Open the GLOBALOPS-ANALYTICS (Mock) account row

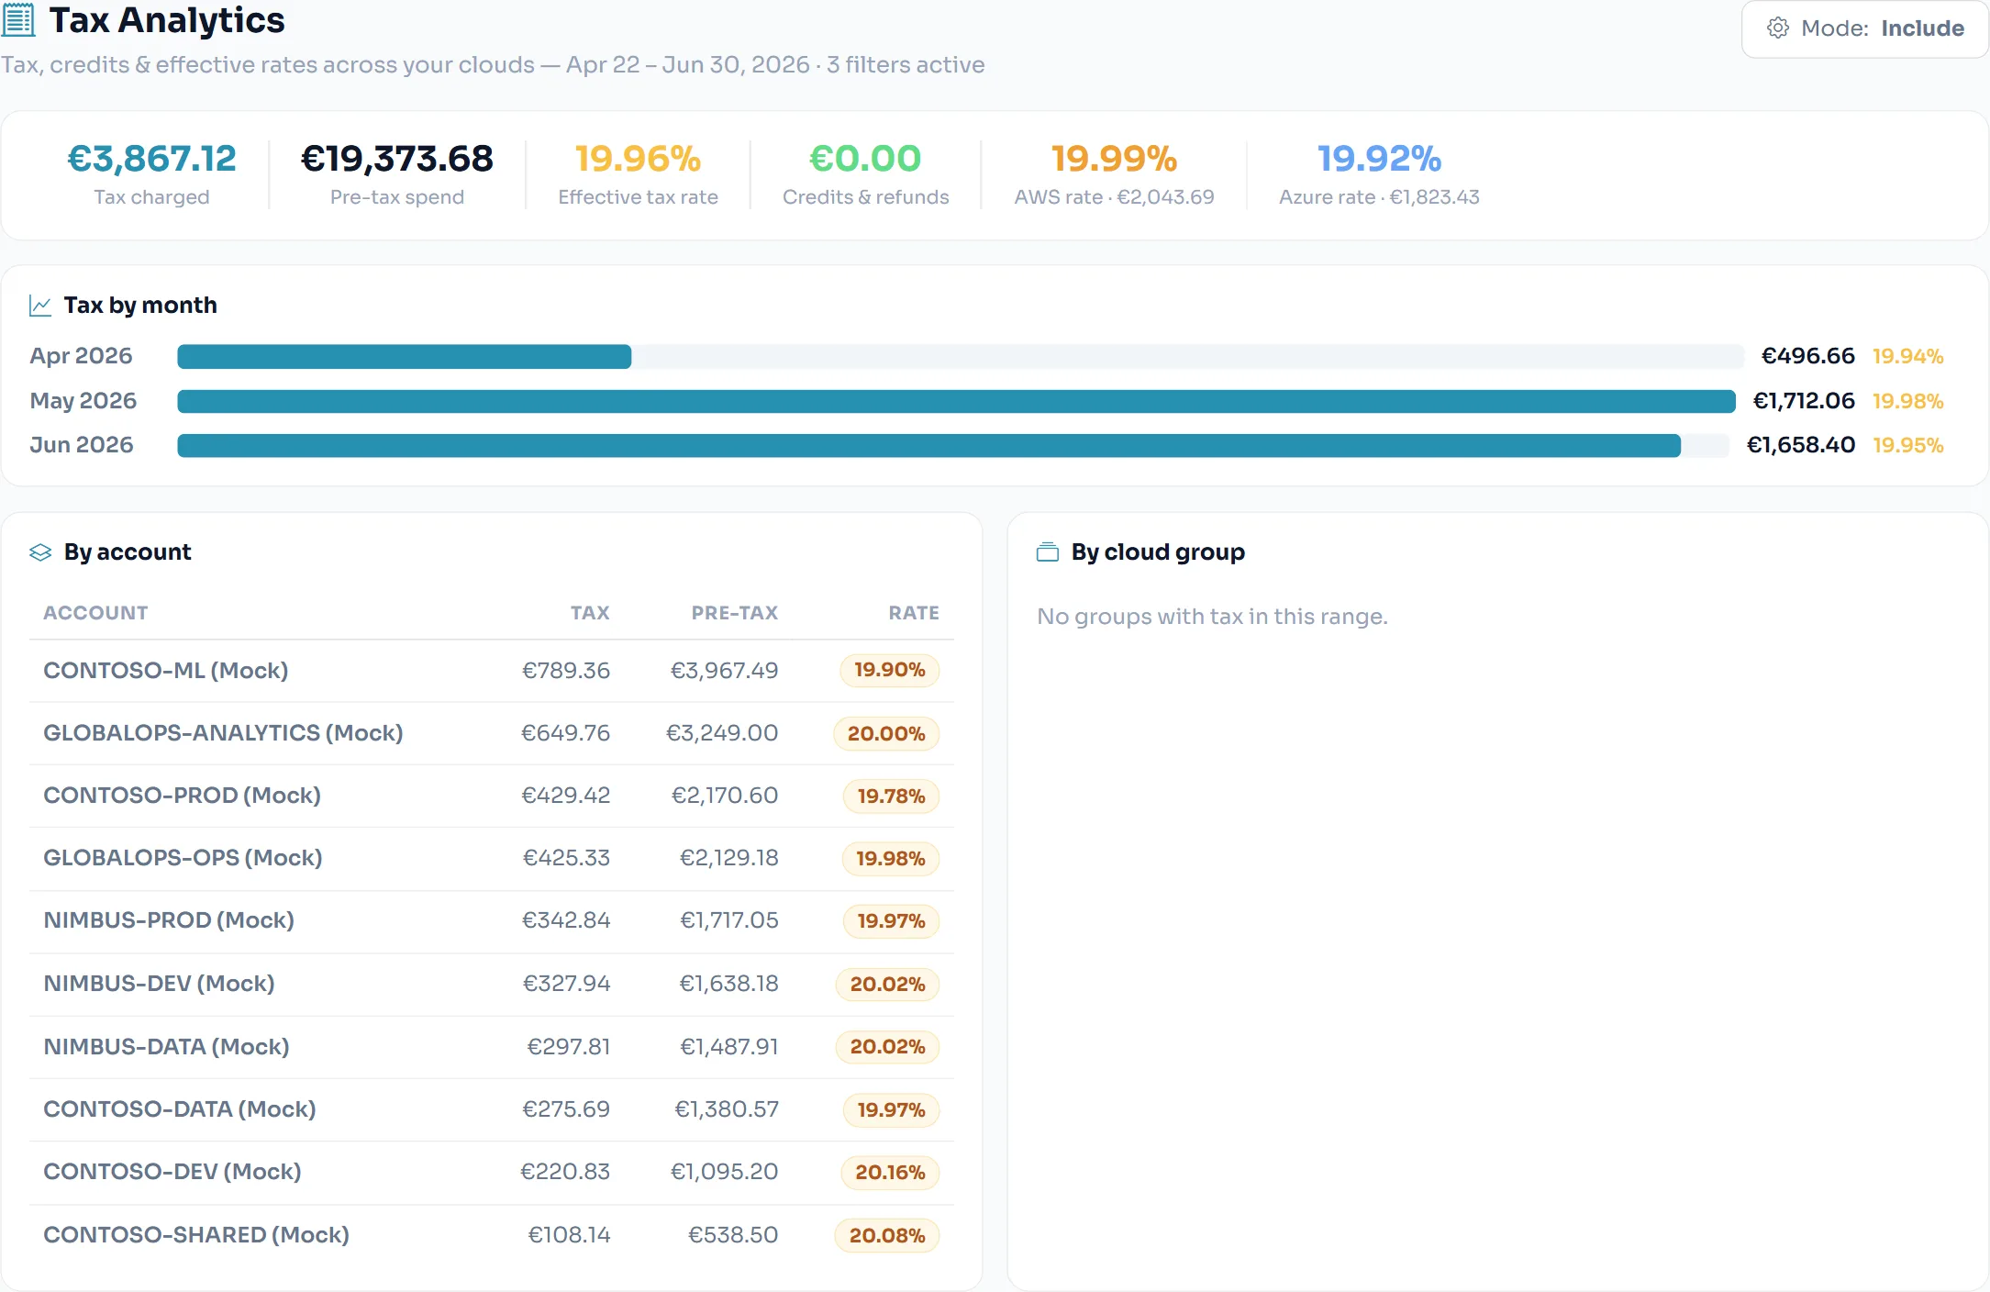[x=492, y=734]
